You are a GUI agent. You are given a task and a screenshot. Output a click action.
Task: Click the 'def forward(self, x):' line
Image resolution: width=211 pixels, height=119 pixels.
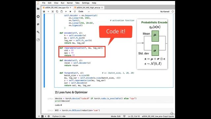72,73
